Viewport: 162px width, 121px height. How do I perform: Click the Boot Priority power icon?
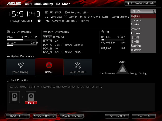(8, 80)
